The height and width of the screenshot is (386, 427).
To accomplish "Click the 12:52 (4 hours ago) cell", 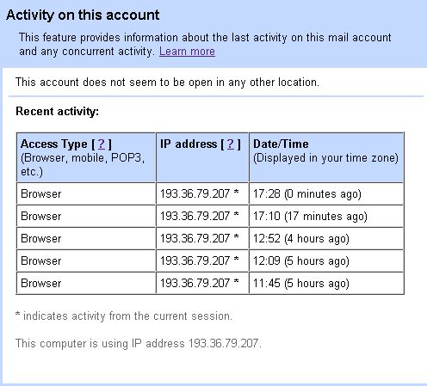I will 326,239.
